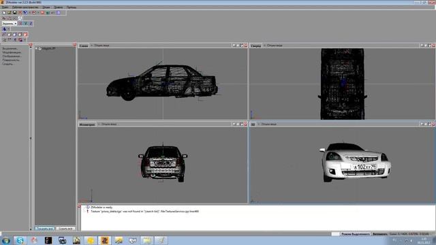436x245 pixels.
Task: Select the blue triangle tool icon
Action: 4,29
